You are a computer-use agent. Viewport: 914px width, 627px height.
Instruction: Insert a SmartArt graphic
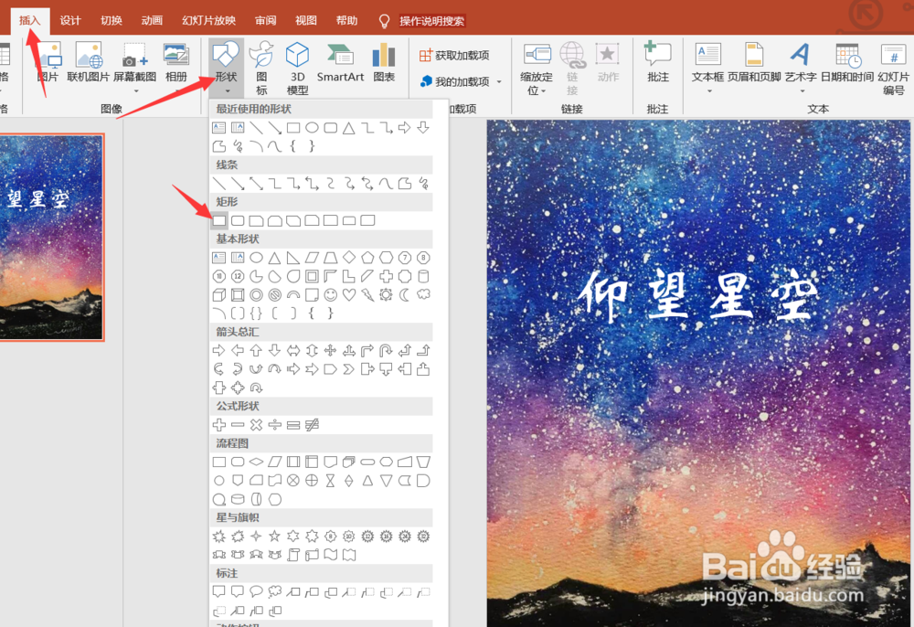point(340,62)
